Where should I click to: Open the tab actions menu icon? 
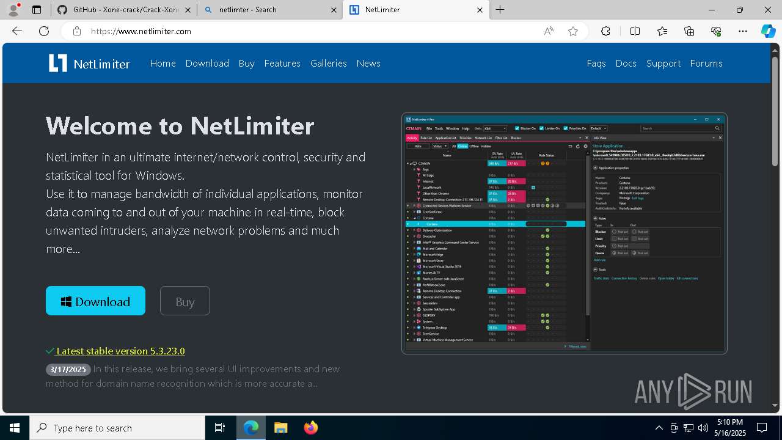37,10
